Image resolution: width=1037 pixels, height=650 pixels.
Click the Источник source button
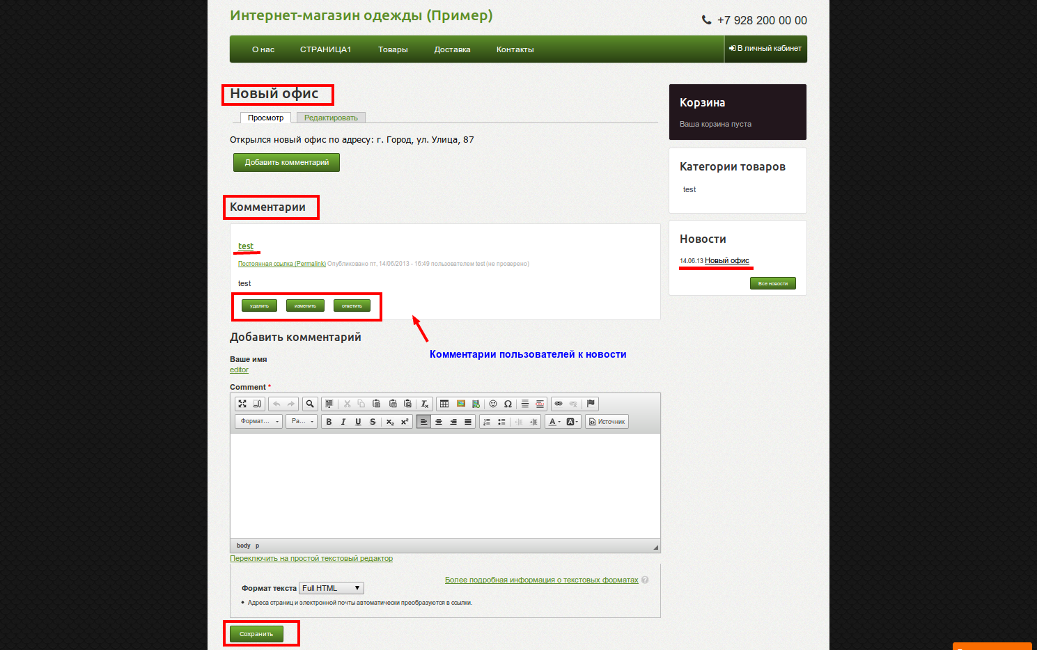[607, 422]
